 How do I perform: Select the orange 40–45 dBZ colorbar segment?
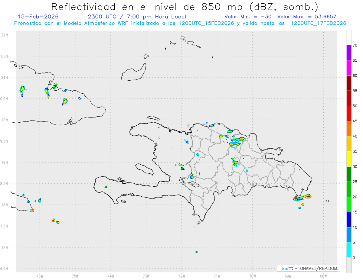[x=349, y=129]
